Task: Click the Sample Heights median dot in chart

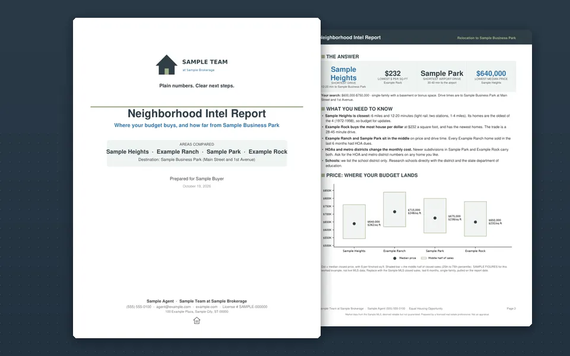Action: (x=354, y=224)
